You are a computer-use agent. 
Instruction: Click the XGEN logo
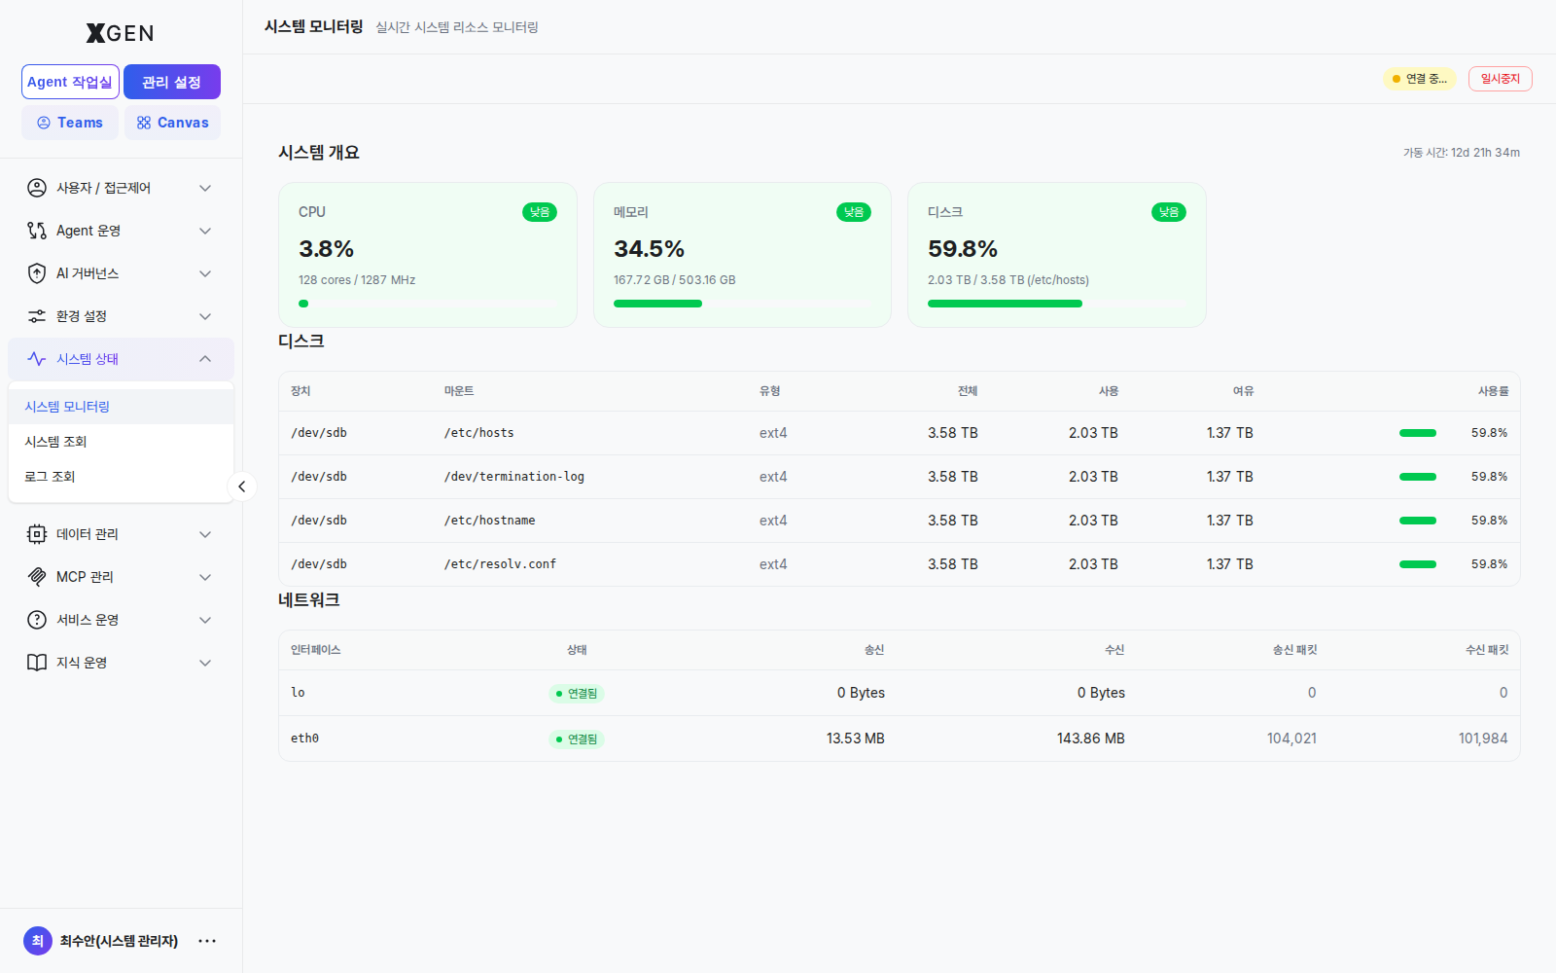(x=121, y=33)
